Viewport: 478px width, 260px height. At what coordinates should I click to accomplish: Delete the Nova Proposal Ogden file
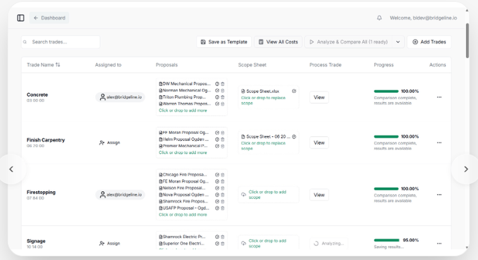[x=223, y=195]
